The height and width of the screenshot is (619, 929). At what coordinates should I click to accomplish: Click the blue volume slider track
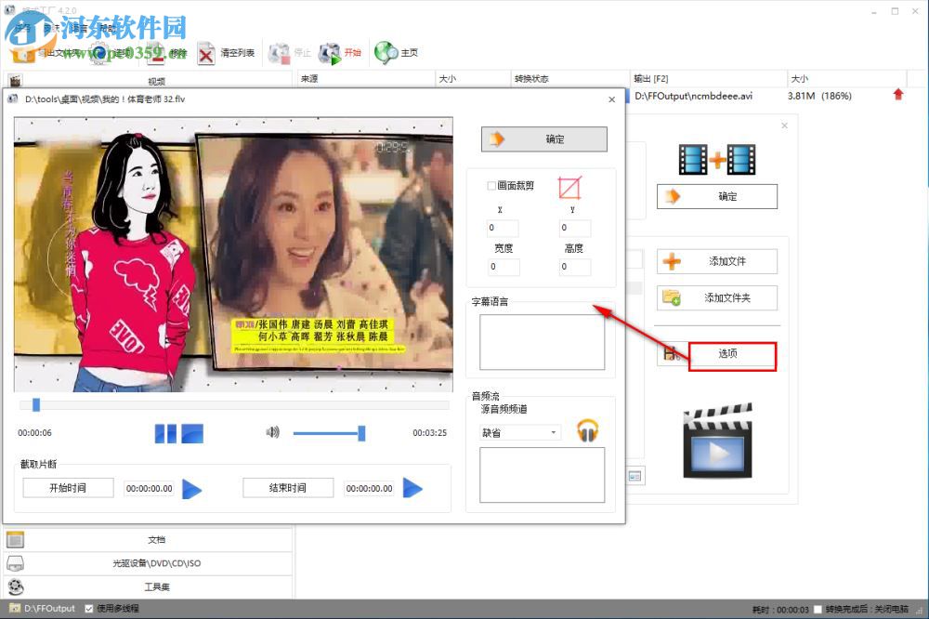tap(325, 433)
